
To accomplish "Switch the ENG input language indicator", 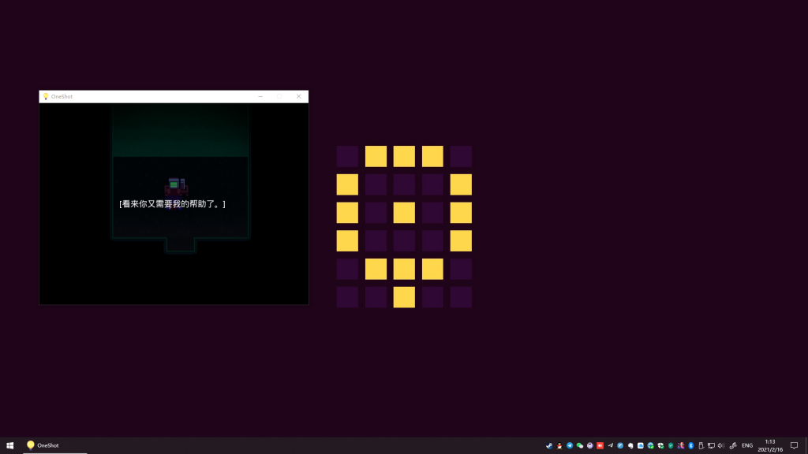I will (x=747, y=446).
